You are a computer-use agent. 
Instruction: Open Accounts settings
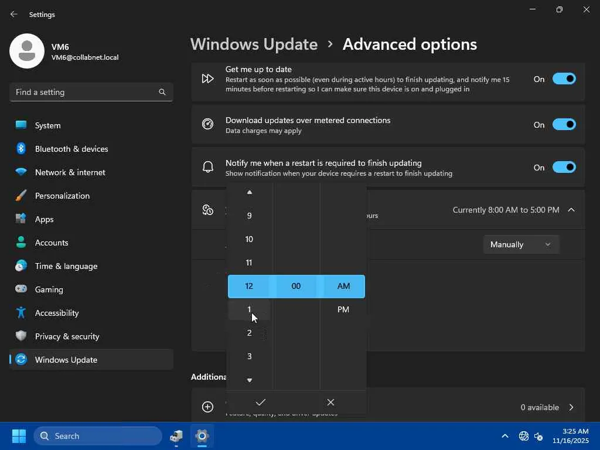coord(91,243)
